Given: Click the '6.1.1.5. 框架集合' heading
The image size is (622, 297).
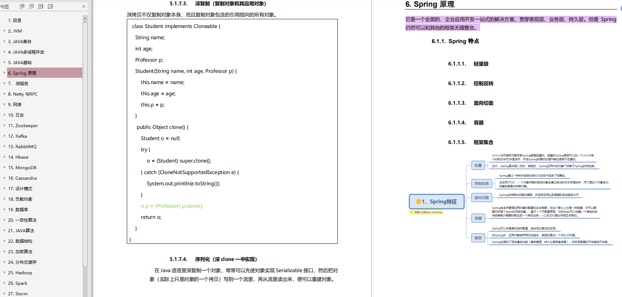Looking at the screenshot, I should (471, 142).
